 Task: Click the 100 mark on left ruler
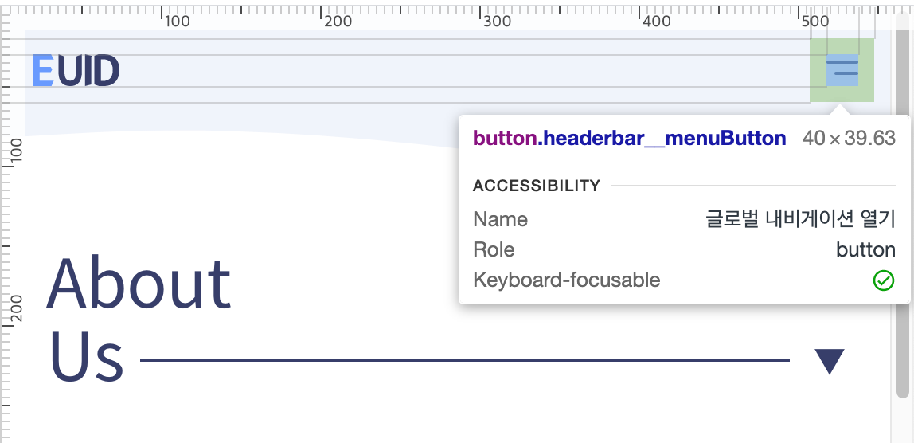click(x=17, y=150)
